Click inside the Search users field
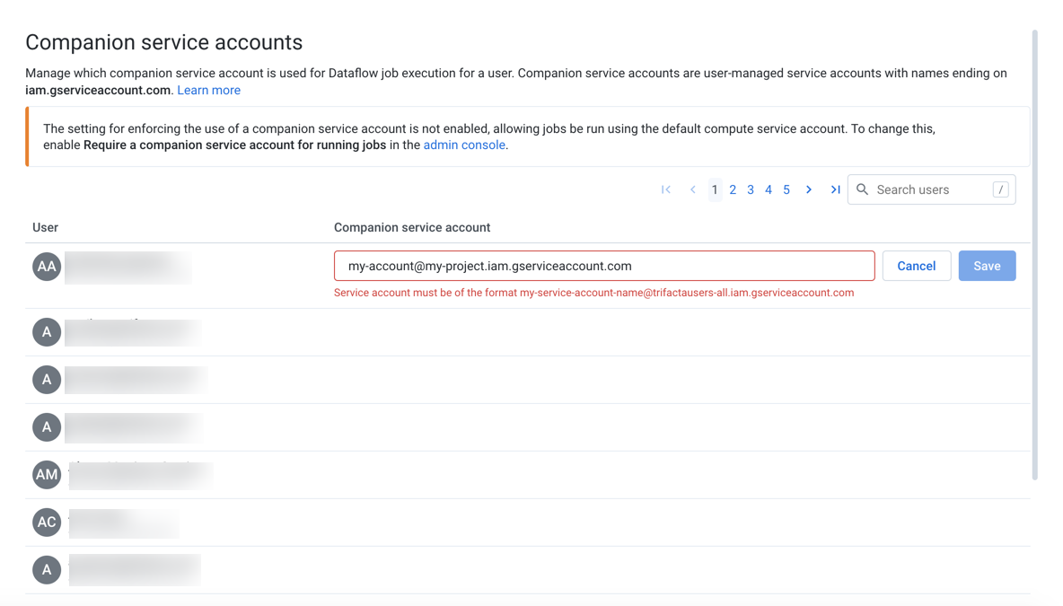1063x606 pixels. 925,189
